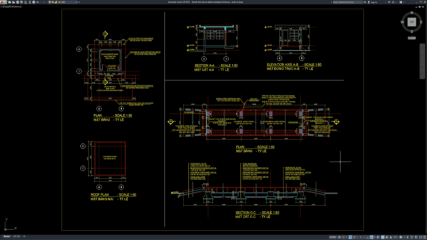
Task: Open the Object Snap settings dropdown arrow
Action: [x=375, y=237]
